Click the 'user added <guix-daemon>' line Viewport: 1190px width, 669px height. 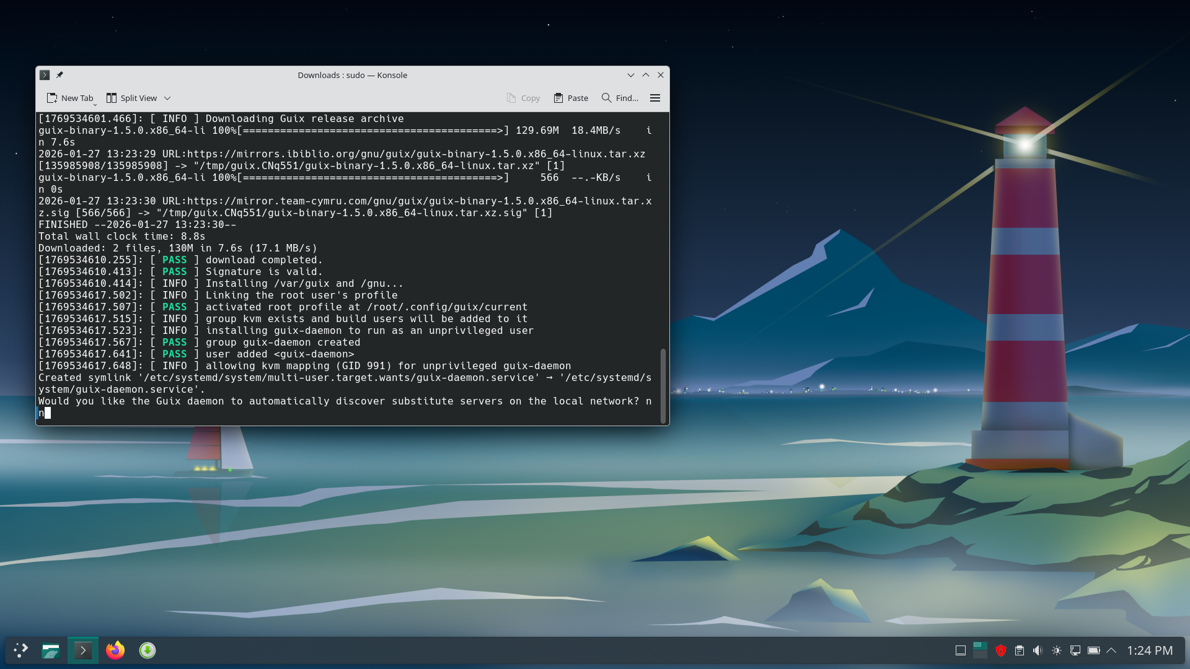196,354
